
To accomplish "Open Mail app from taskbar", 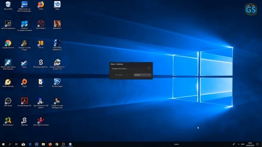I will (x=23, y=144).
